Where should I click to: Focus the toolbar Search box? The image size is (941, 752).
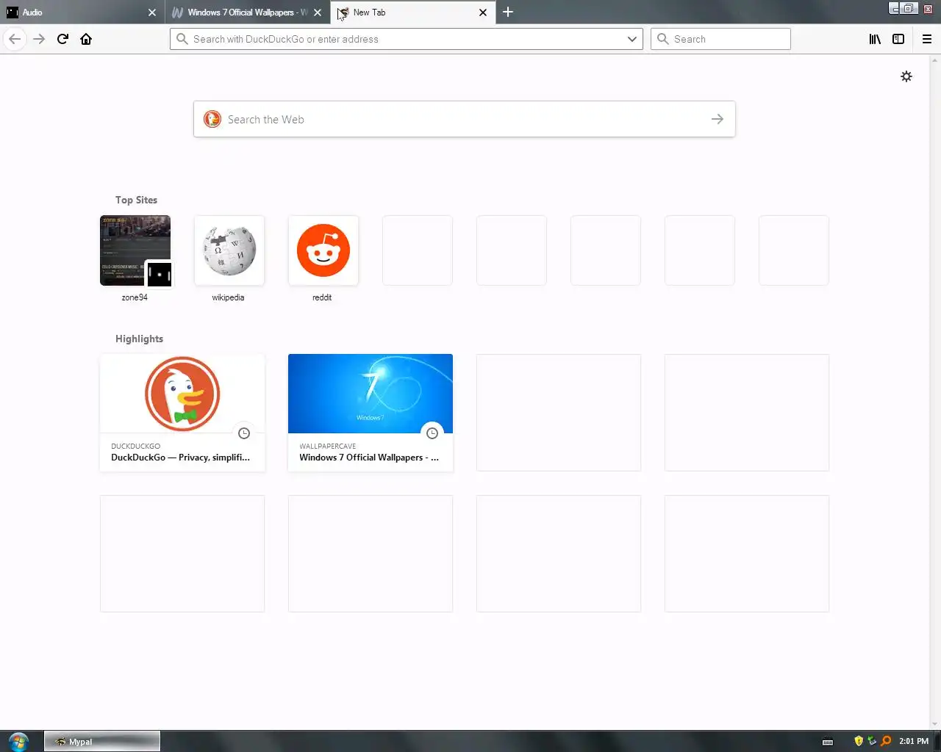[720, 39]
